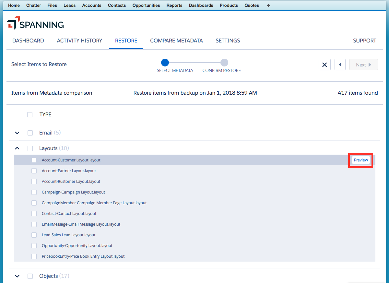Collapse the Layouts group chevron
389x283 pixels.
tap(18, 148)
